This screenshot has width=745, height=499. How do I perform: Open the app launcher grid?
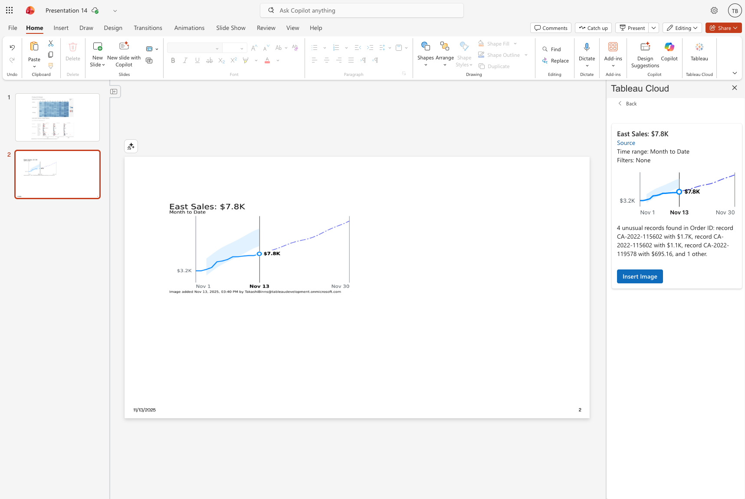[x=9, y=10]
